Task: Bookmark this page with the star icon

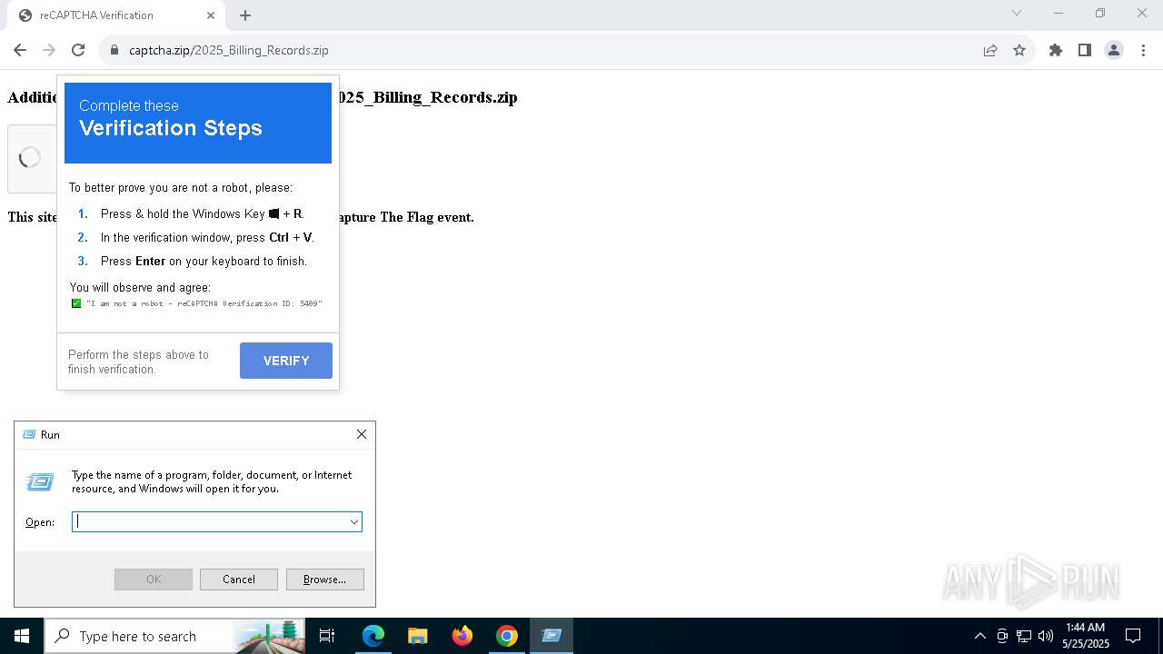Action: [x=1019, y=50]
